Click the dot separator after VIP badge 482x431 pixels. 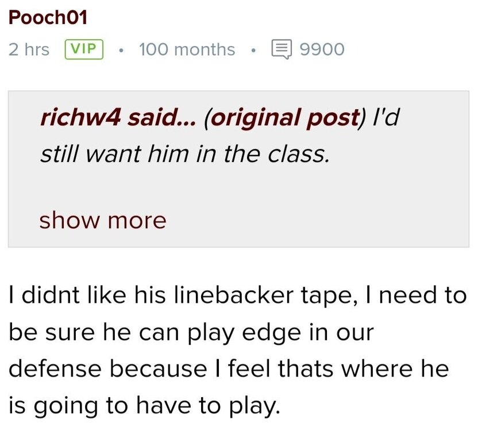[x=121, y=49]
